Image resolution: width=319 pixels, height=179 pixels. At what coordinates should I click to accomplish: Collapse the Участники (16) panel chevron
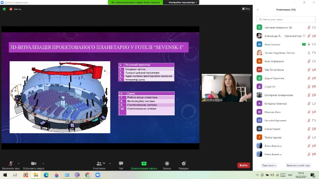point(257,10)
